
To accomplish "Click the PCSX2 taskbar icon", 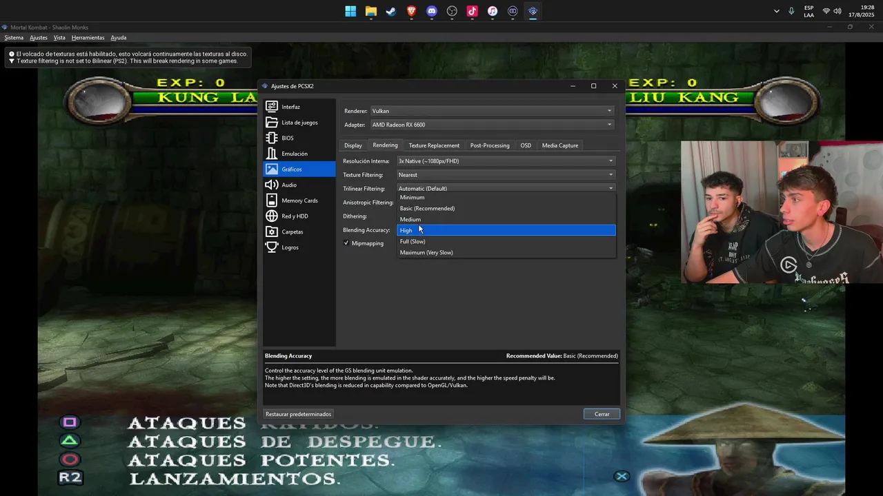I will click(533, 11).
